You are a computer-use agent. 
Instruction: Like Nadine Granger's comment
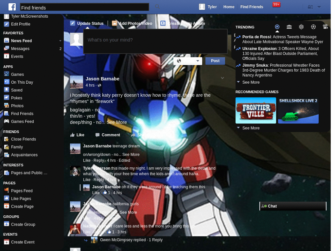point(87,232)
